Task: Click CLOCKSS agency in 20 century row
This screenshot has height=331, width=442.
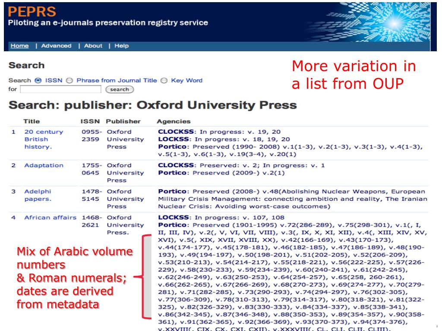Action: (176, 132)
